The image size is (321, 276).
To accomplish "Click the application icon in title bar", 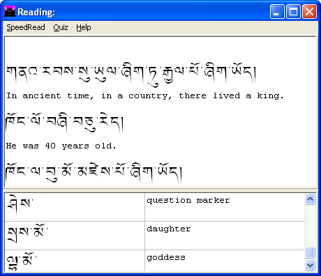I will pyautogui.click(x=10, y=11).
